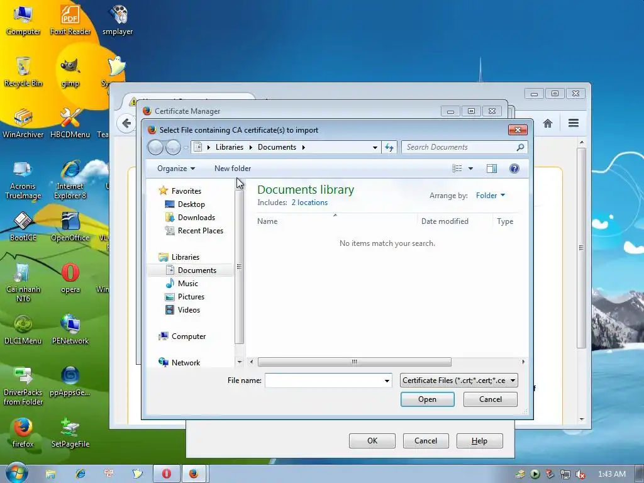The image size is (644, 483).
Task: Launch Internet Explorer from taskbar
Action: coord(80,474)
